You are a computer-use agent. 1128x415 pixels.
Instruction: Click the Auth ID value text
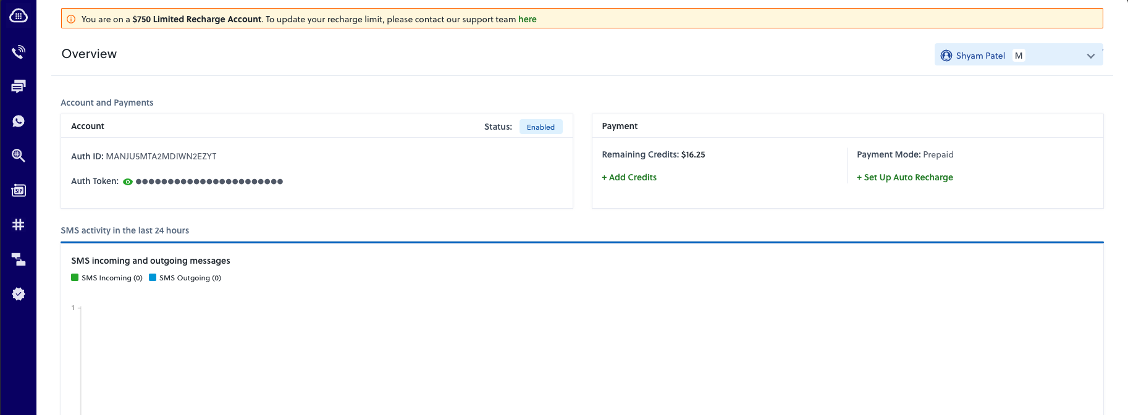pos(161,156)
